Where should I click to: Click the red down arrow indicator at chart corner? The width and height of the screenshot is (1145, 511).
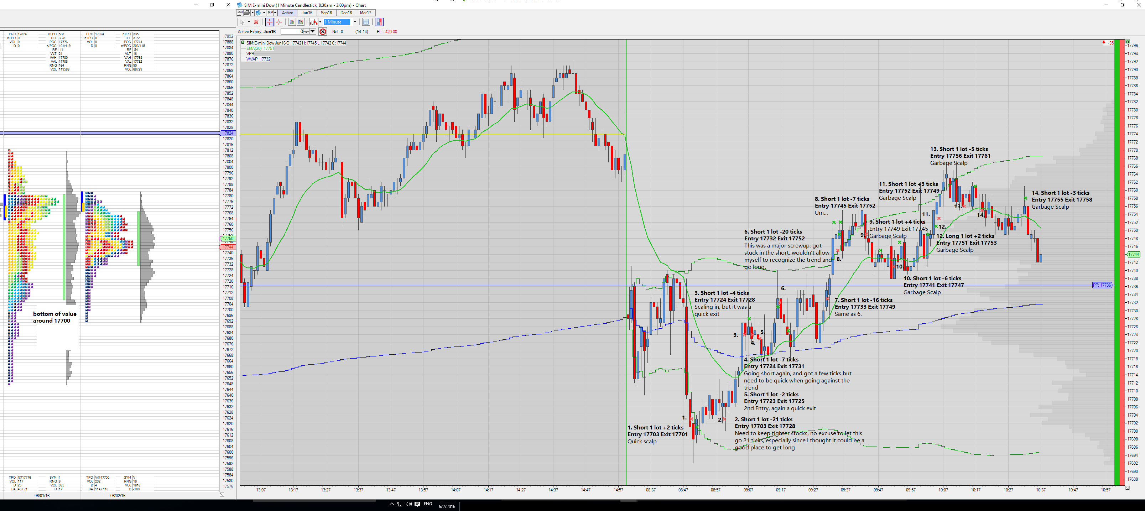[x=1104, y=43]
